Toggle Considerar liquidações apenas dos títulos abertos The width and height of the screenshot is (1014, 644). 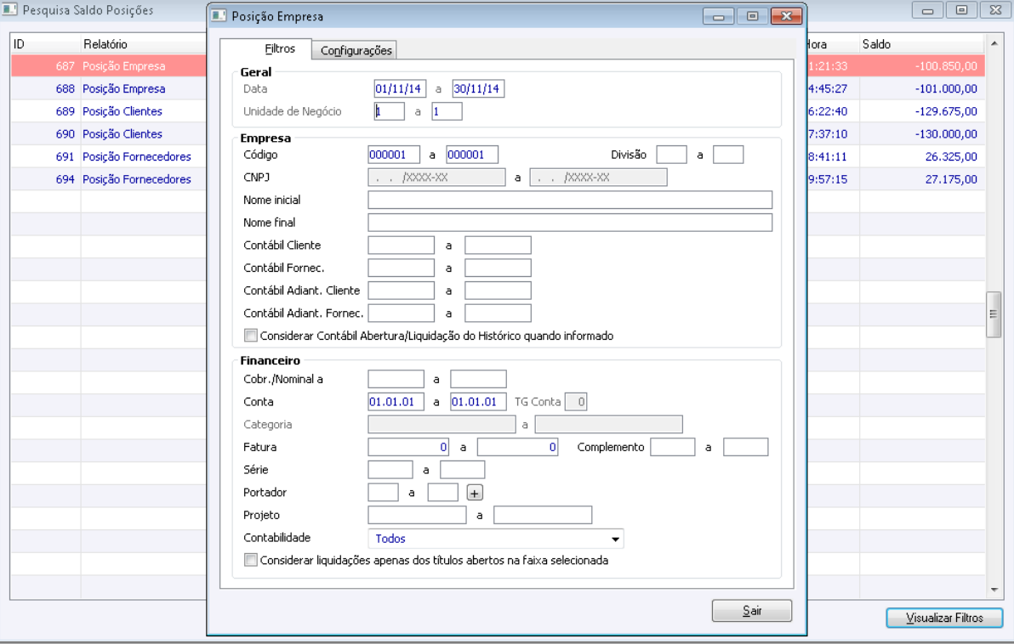[250, 560]
